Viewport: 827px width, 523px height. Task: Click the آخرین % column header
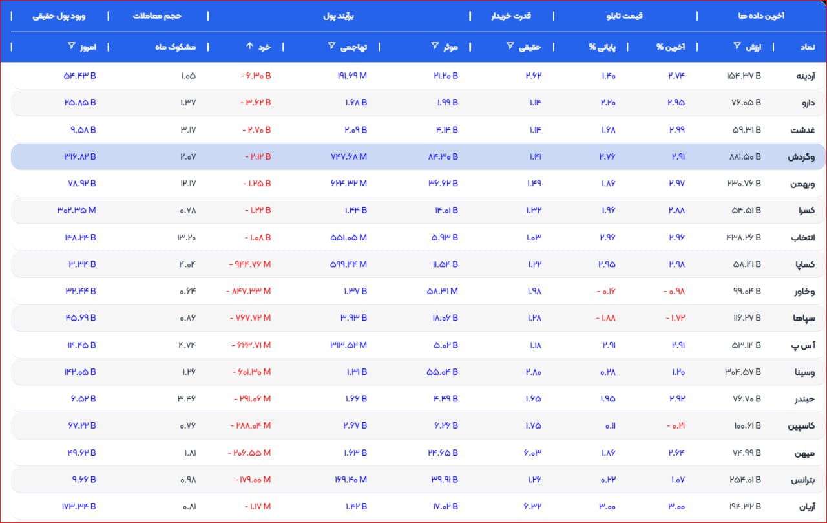point(670,47)
